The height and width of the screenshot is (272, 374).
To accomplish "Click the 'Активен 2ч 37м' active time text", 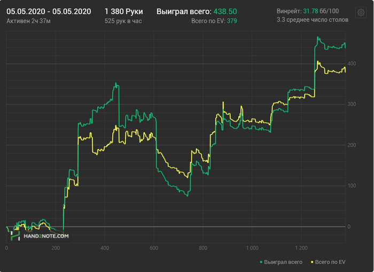I will [x=28, y=21].
